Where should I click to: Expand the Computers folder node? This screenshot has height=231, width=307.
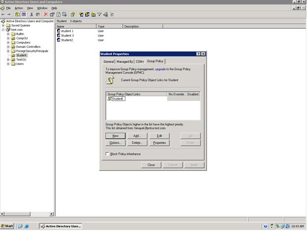[x=8, y=42]
